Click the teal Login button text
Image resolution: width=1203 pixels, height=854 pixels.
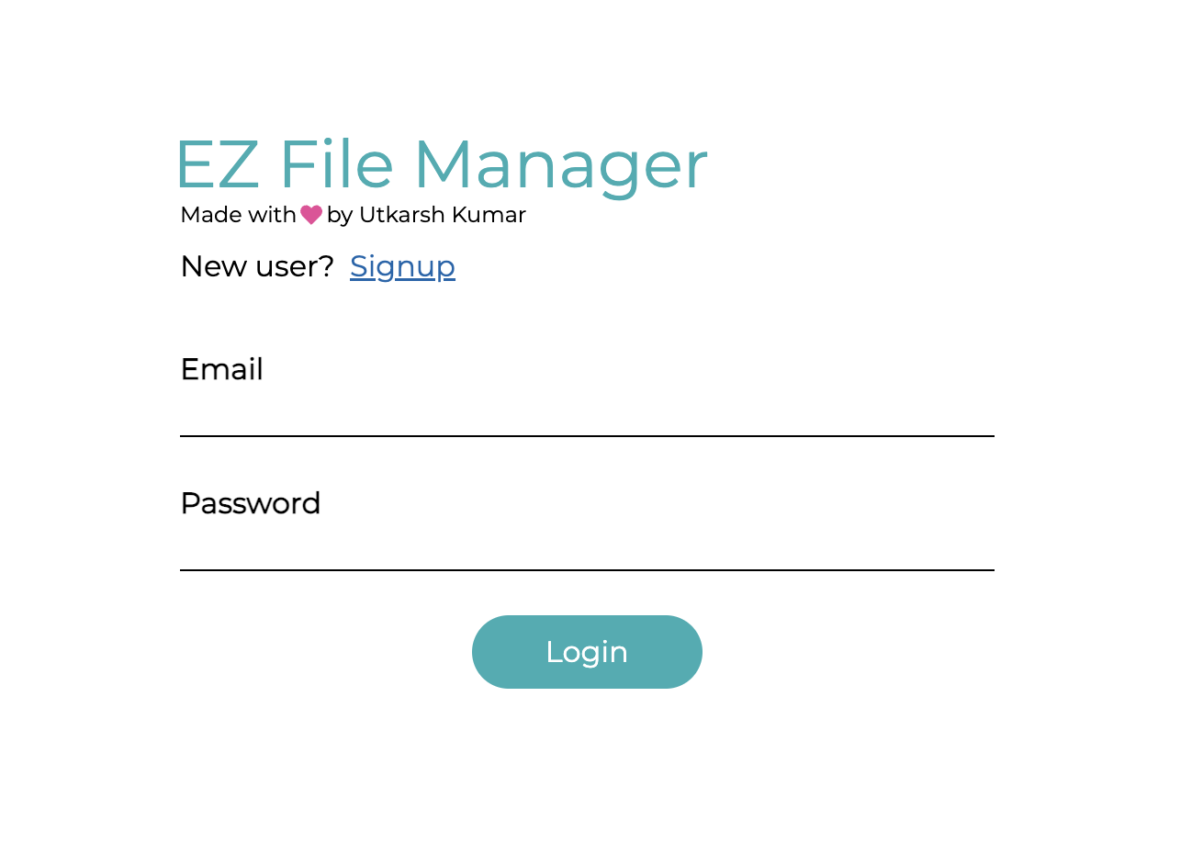coord(587,652)
